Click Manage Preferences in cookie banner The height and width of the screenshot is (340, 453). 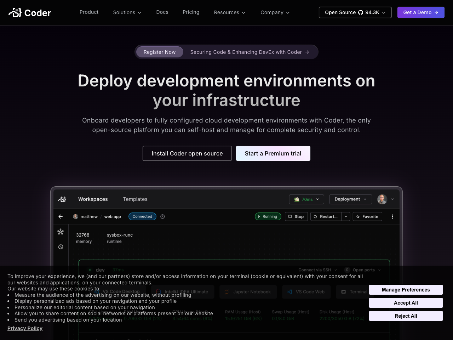(x=406, y=290)
